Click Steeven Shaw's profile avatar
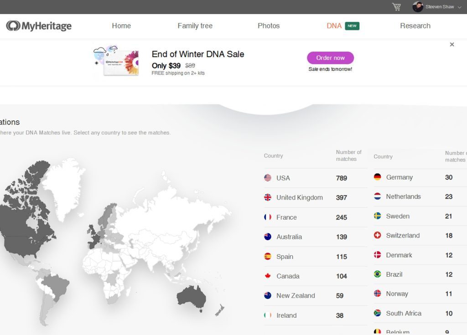This screenshot has width=467, height=335. (417, 7)
